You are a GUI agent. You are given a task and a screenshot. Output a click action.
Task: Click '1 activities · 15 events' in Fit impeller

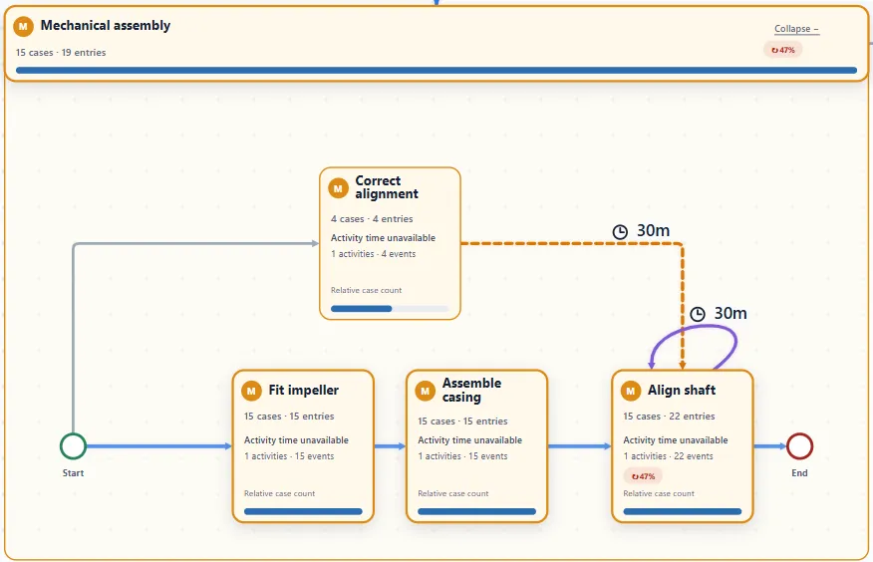pos(289,456)
